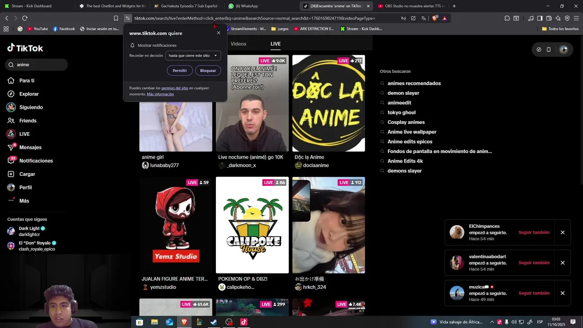Dismiss ElChimpances follow notification

coord(563,232)
